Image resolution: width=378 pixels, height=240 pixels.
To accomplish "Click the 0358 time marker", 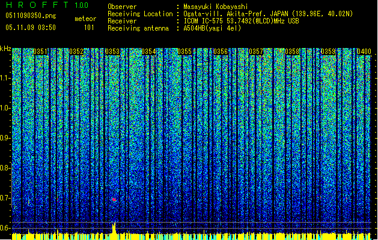I will (x=292, y=52).
